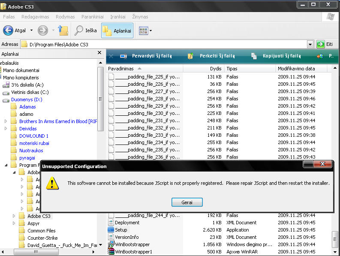Toggle the Aplankai folders pane button
The height and width of the screenshot is (256, 340).
coord(117,30)
